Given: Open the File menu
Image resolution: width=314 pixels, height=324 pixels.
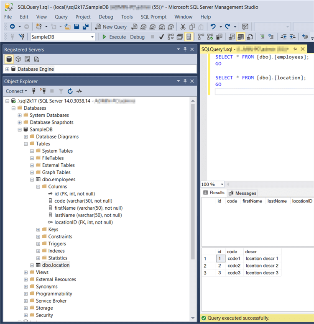Looking at the screenshot, I should coord(8,17).
